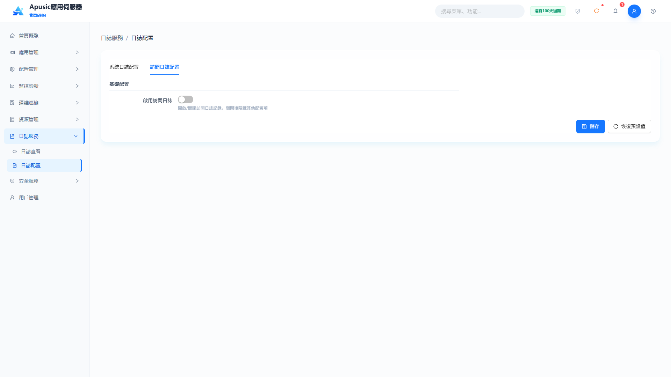671x377 pixels.
Task: Click the 基礎配置 section heading
Action: 119,84
